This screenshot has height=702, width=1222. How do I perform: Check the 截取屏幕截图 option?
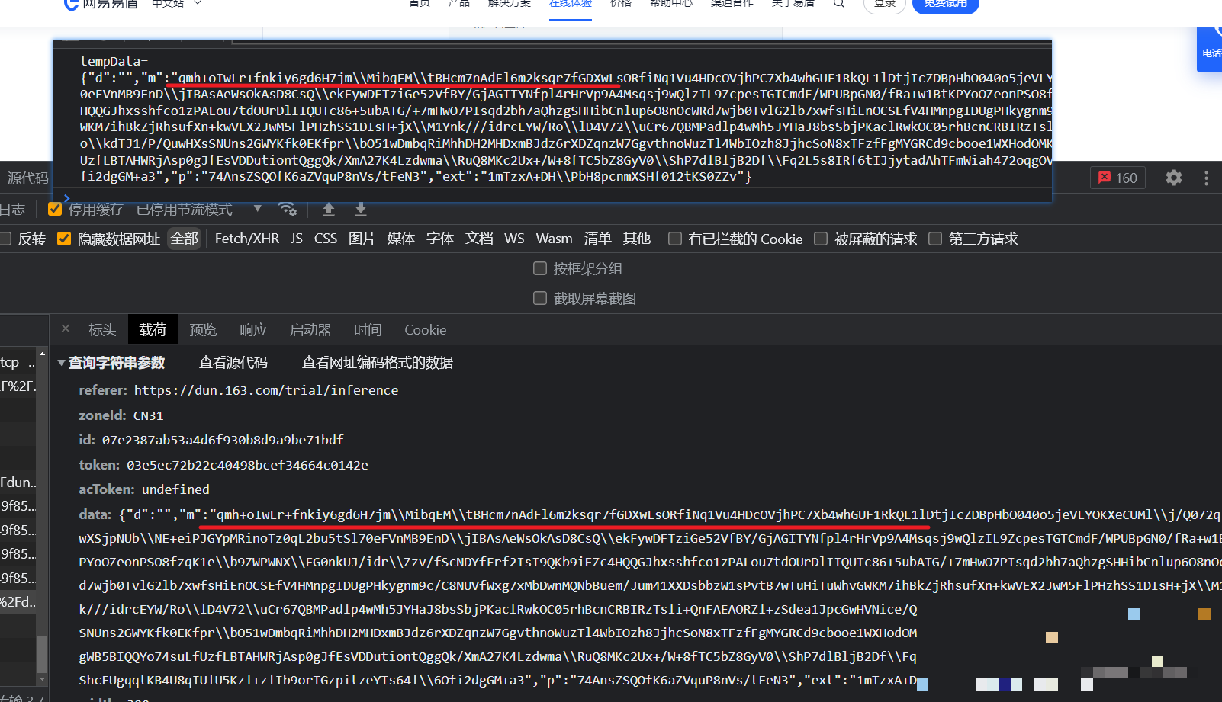540,298
